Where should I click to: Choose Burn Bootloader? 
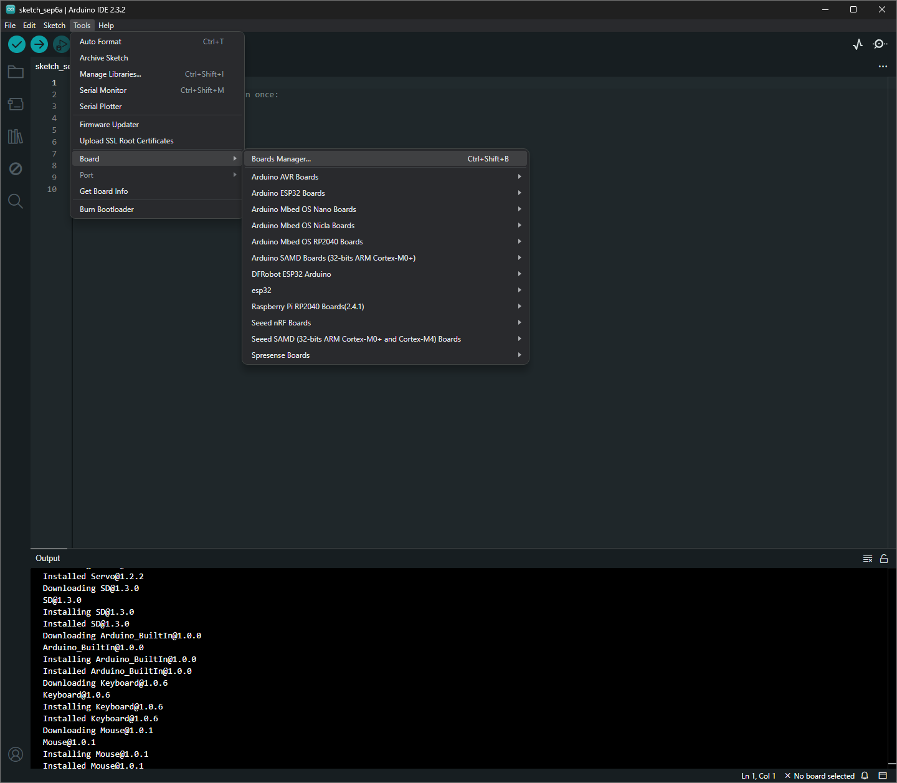[x=157, y=209]
